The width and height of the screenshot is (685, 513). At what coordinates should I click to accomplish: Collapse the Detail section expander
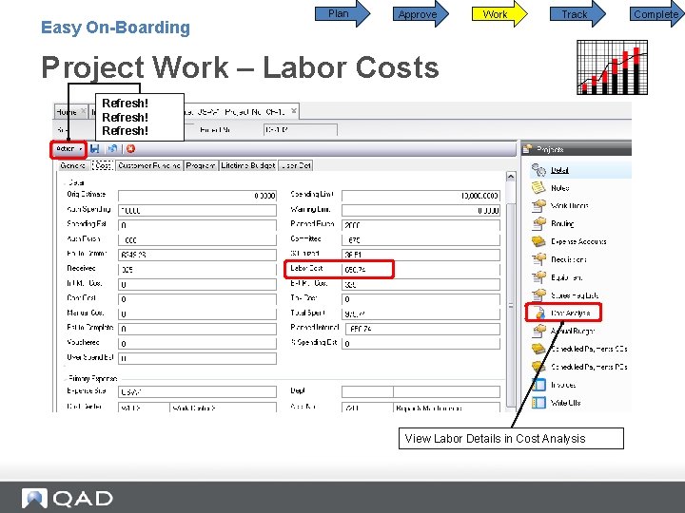coord(65,183)
